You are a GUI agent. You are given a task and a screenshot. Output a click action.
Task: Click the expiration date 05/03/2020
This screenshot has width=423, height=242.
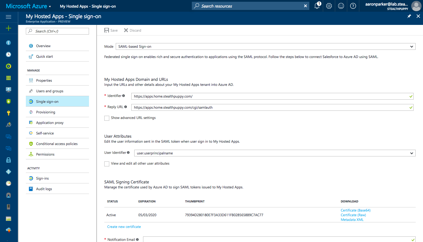click(147, 215)
